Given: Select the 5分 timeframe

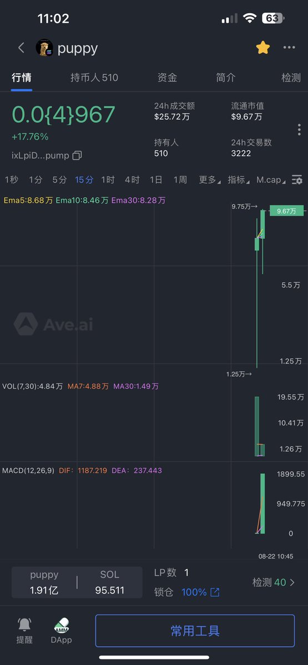Looking at the screenshot, I should pyautogui.click(x=59, y=180).
